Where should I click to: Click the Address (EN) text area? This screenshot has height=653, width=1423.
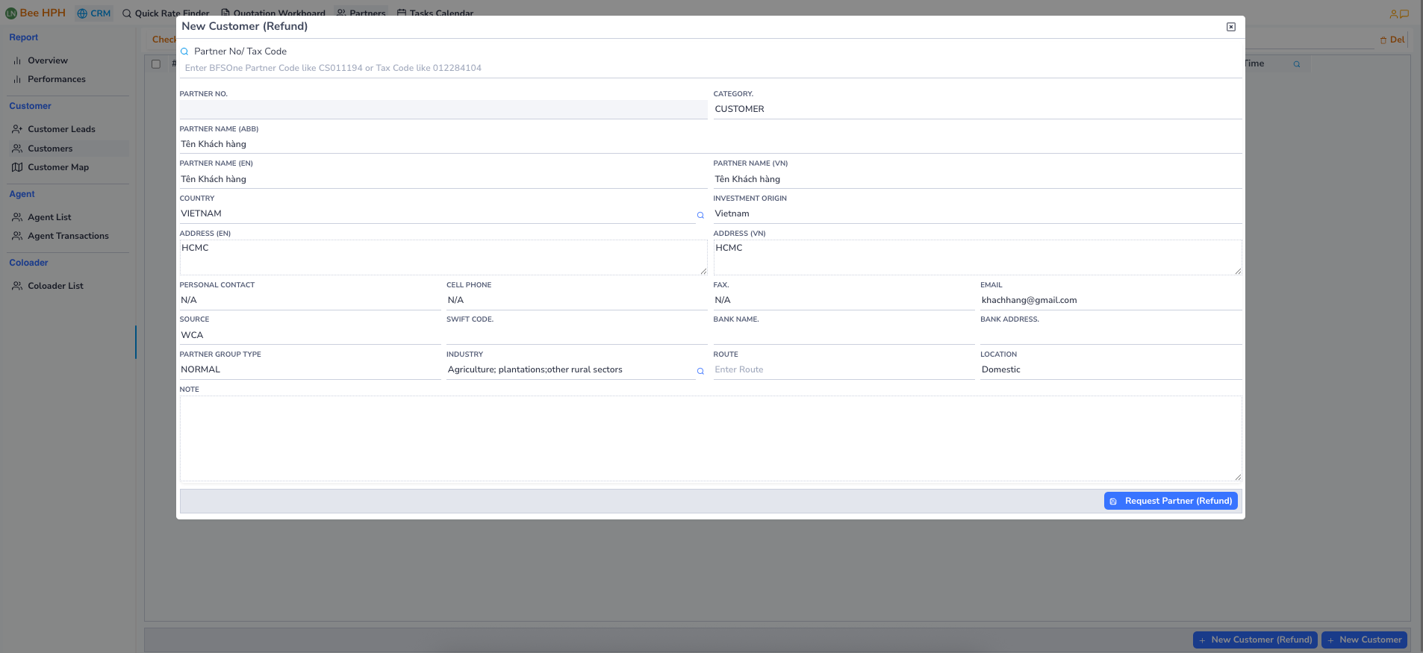(x=443, y=257)
